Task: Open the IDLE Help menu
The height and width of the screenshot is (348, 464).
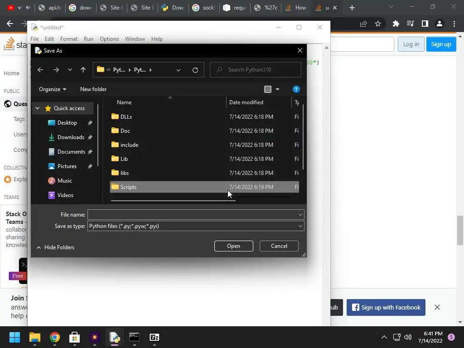Action: 157,39
